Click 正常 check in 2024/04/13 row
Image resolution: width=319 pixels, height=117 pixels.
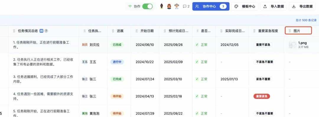pos(201,96)
